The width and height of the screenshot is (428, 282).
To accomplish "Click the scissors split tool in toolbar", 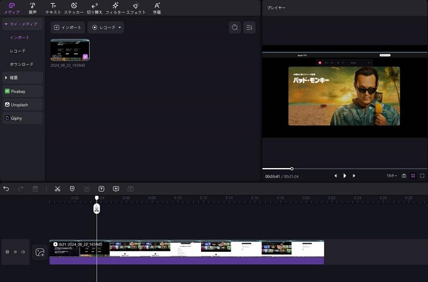I will [x=57, y=189].
